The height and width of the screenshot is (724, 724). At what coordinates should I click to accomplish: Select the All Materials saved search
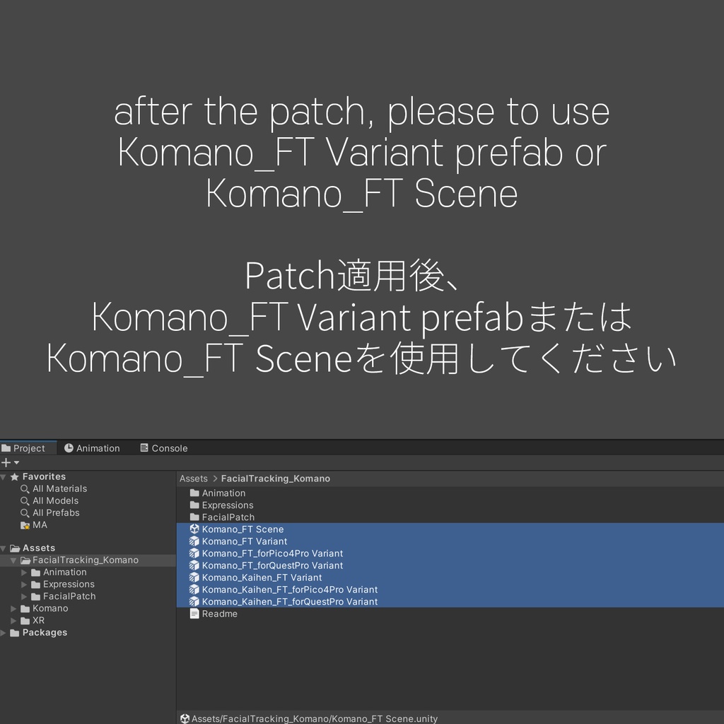tap(59, 489)
